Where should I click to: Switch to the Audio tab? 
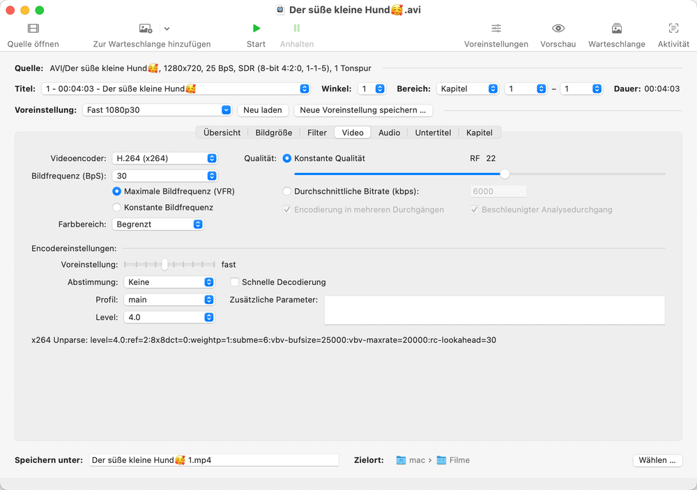(x=389, y=132)
